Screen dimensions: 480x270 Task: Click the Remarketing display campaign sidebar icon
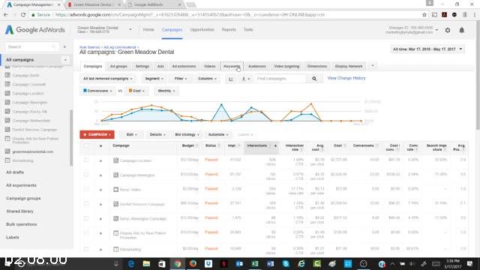(x=7, y=160)
